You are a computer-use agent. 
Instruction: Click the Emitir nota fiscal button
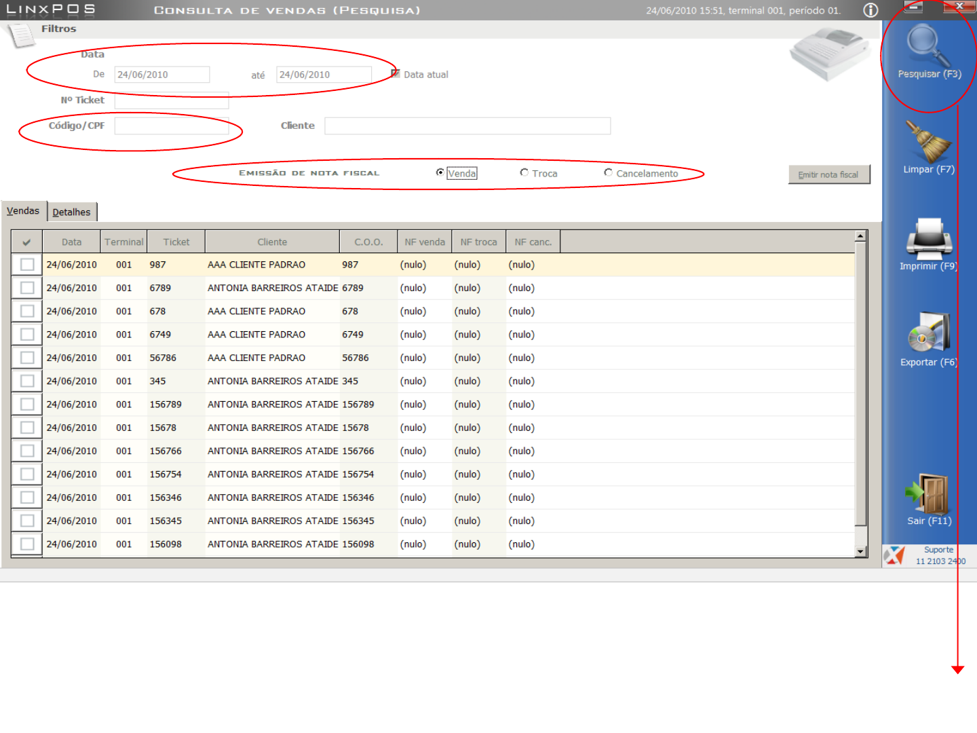[828, 174]
